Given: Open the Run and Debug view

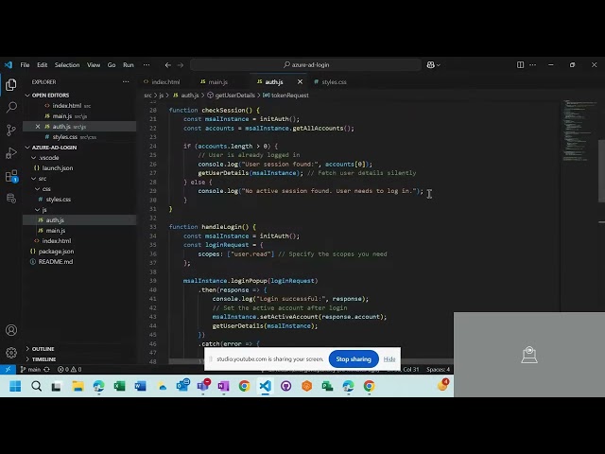Looking at the screenshot, I should (x=11, y=153).
